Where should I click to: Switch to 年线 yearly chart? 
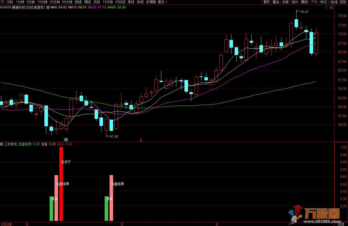[x=140, y=2]
